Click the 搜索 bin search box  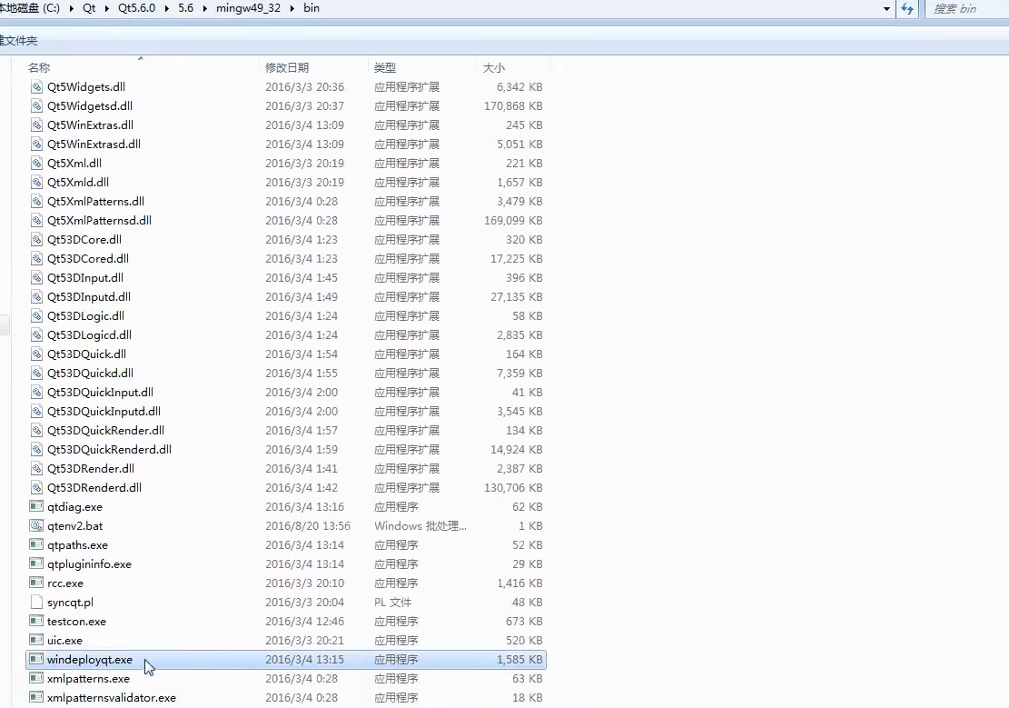point(966,9)
